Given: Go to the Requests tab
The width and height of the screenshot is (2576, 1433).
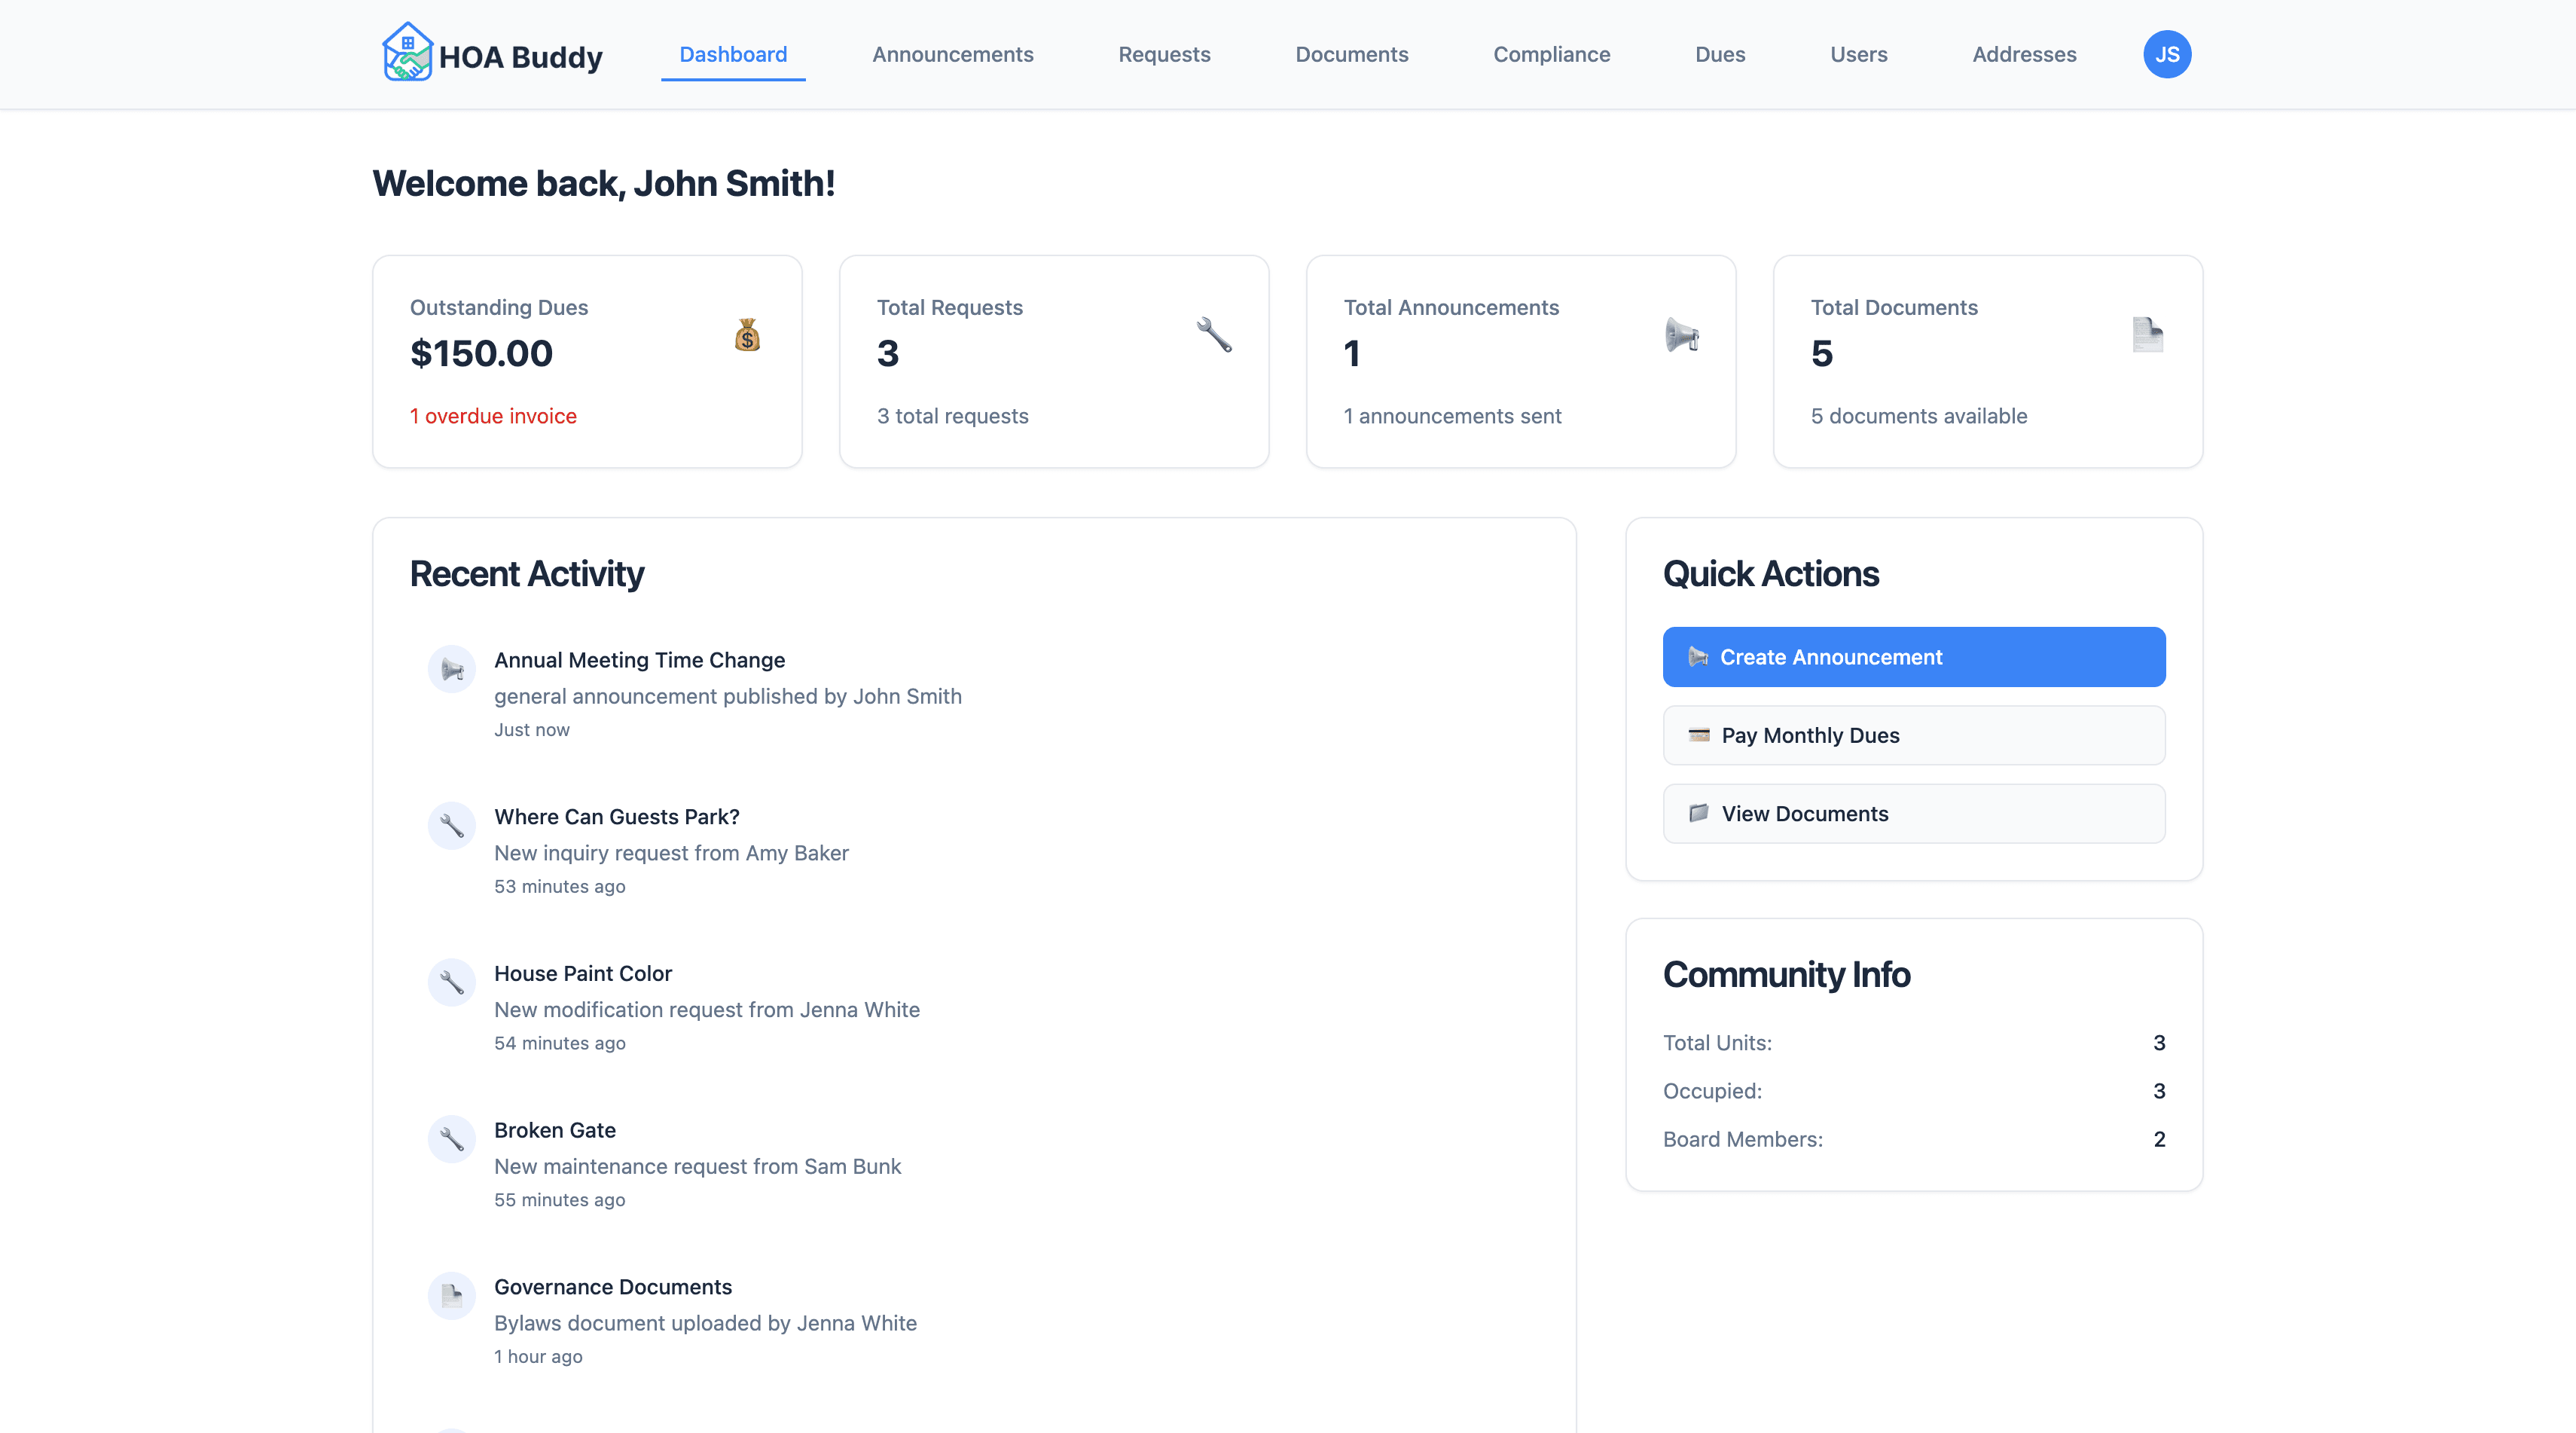Looking at the screenshot, I should [1164, 54].
